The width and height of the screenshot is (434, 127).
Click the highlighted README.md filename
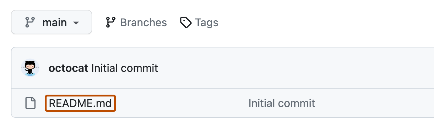(80, 103)
